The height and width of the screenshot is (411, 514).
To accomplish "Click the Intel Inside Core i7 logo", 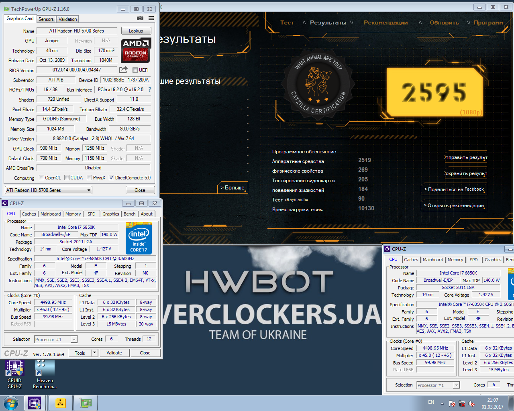I will [139, 238].
